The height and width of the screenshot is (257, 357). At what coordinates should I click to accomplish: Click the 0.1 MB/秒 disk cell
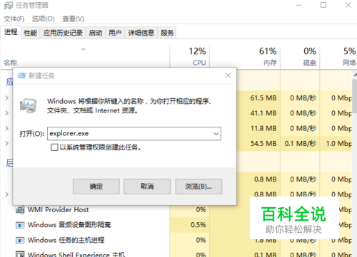pyautogui.click(x=300, y=143)
